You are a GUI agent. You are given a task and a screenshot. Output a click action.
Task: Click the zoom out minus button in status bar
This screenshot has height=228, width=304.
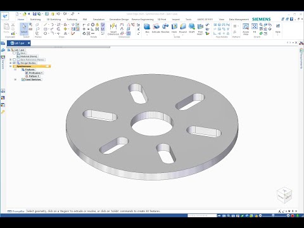pyautogui.click(x=260, y=215)
